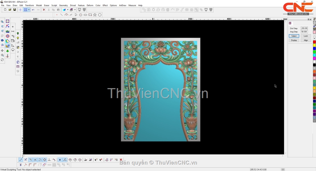
Task: Click the abc text tool icon
Action: point(8,31)
